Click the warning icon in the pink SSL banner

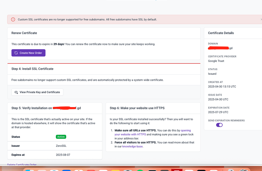point(13,19)
